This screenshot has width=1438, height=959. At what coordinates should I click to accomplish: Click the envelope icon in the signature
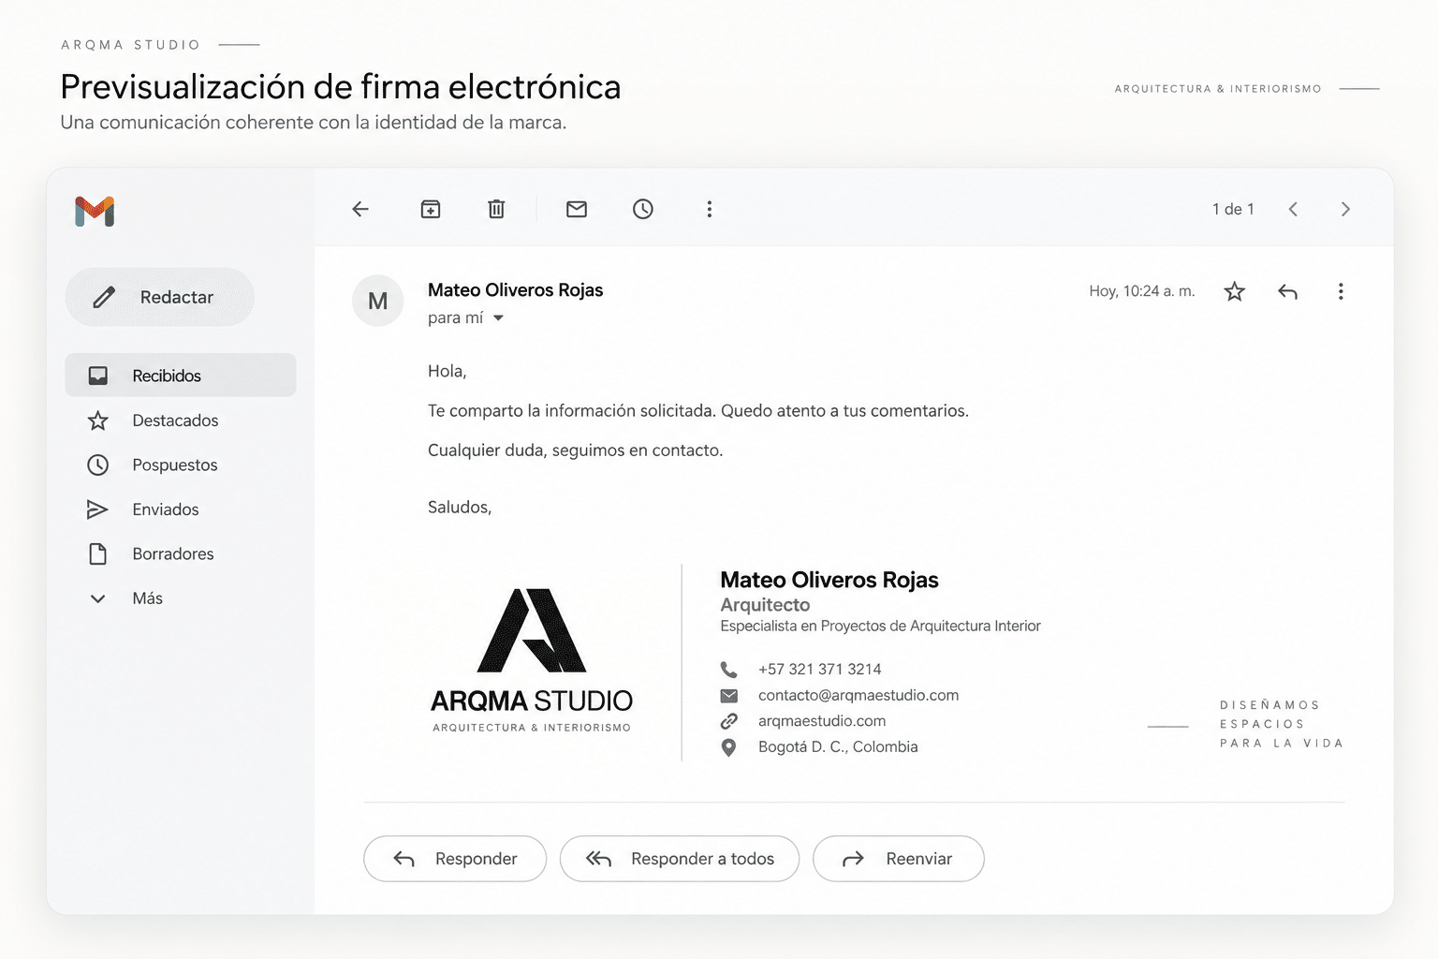point(728,696)
